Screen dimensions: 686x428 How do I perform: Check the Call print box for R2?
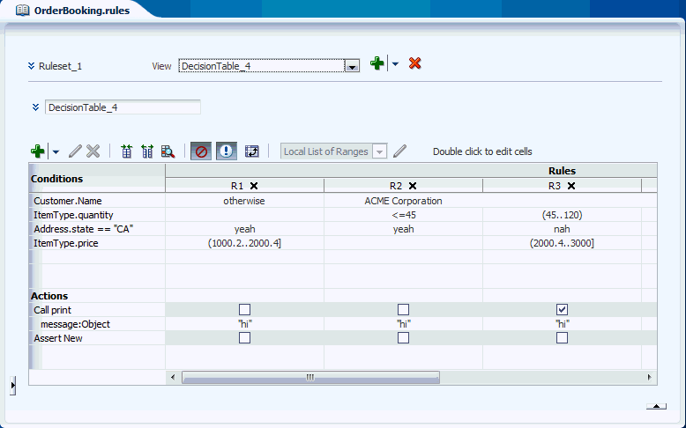(403, 309)
